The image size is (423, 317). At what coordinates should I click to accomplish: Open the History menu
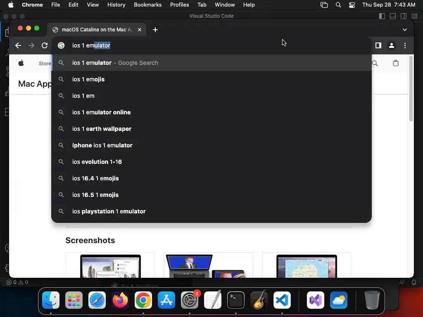coord(116,5)
